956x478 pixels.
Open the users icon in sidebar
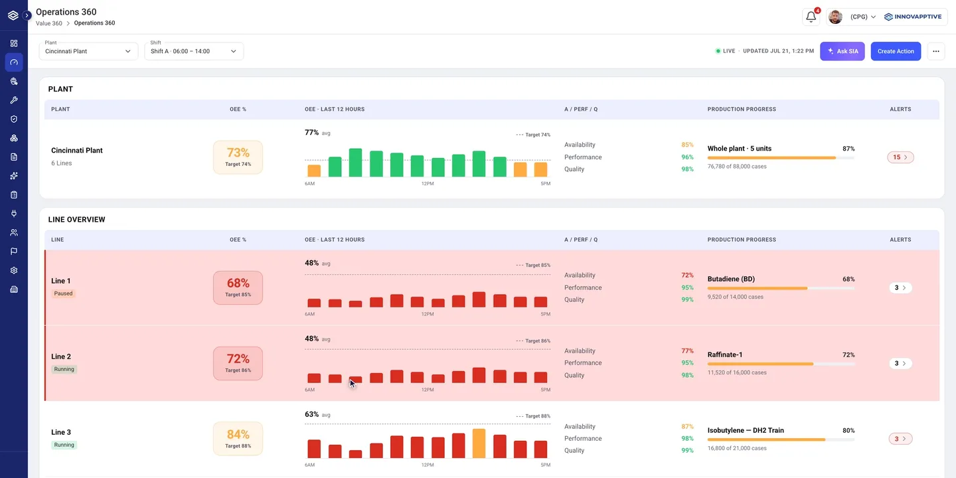[14, 232]
